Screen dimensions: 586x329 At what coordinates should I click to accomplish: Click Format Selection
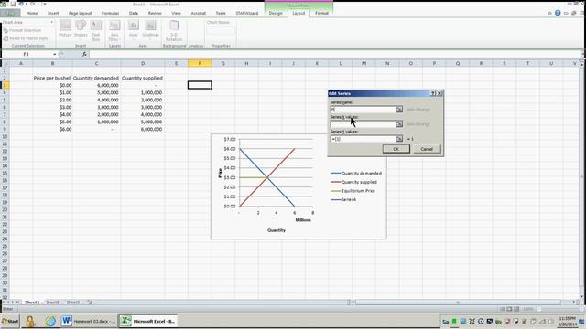[22, 30]
